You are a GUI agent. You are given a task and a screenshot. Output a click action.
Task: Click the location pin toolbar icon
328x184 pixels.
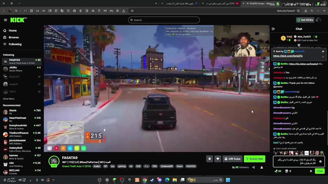click(99, 11)
